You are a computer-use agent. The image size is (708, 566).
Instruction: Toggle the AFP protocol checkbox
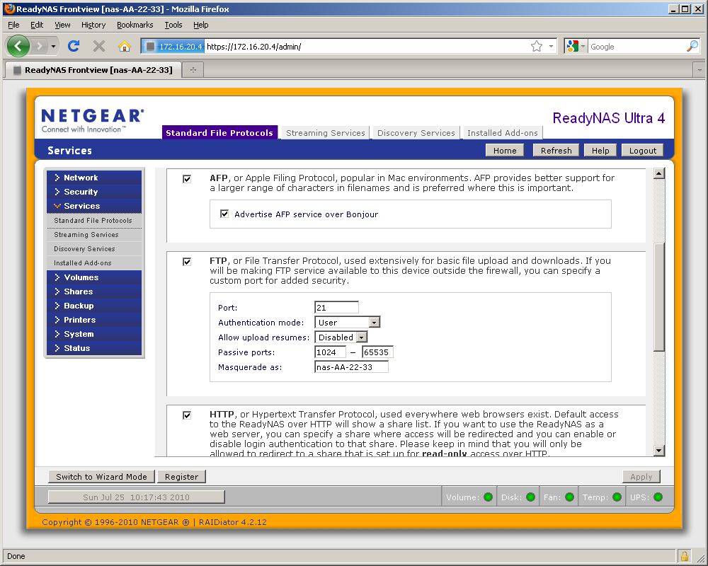(x=187, y=179)
